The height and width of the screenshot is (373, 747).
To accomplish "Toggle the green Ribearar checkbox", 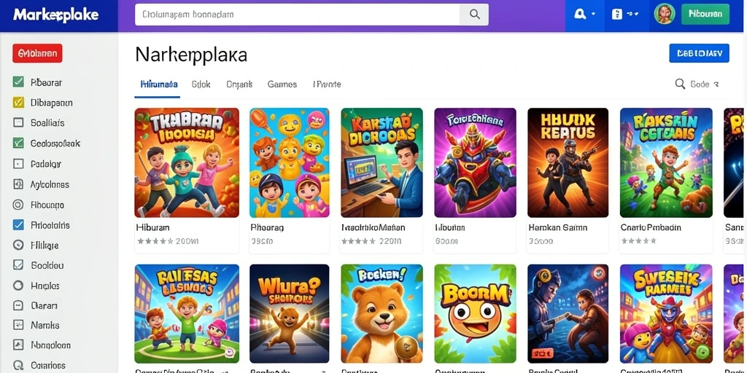I will click(18, 82).
